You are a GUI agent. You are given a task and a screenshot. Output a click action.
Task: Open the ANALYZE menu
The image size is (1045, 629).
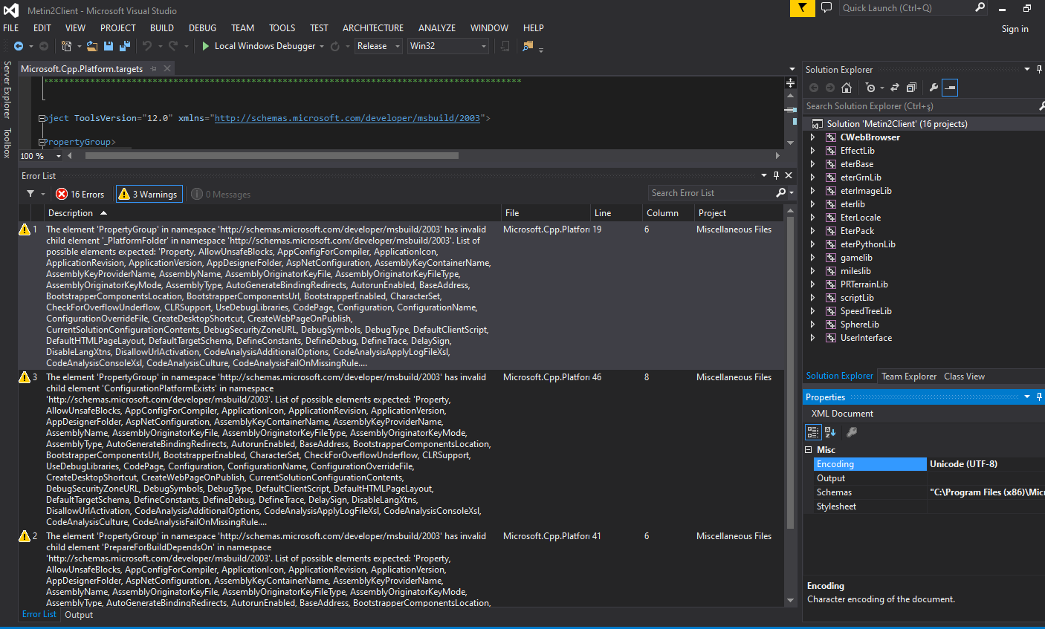coord(437,28)
